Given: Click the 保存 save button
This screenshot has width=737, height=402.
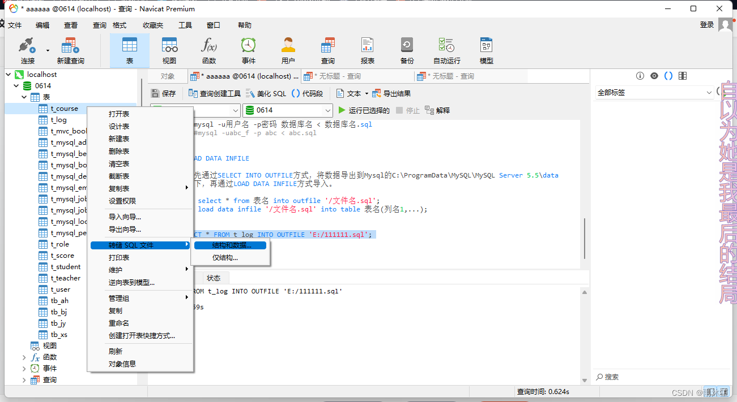Looking at the screenshot, I should point(163,93).
